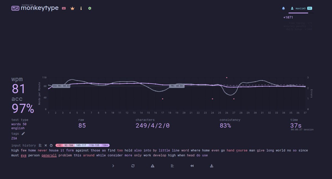This screenshot has width=332, height=179.
Task: Click the PB: 80.84 chart label
Action: point(176,86)
